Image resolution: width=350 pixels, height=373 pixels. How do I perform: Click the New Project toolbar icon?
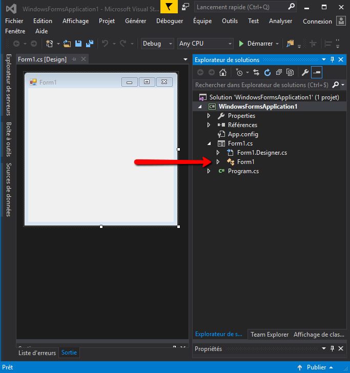pos(50,44)
